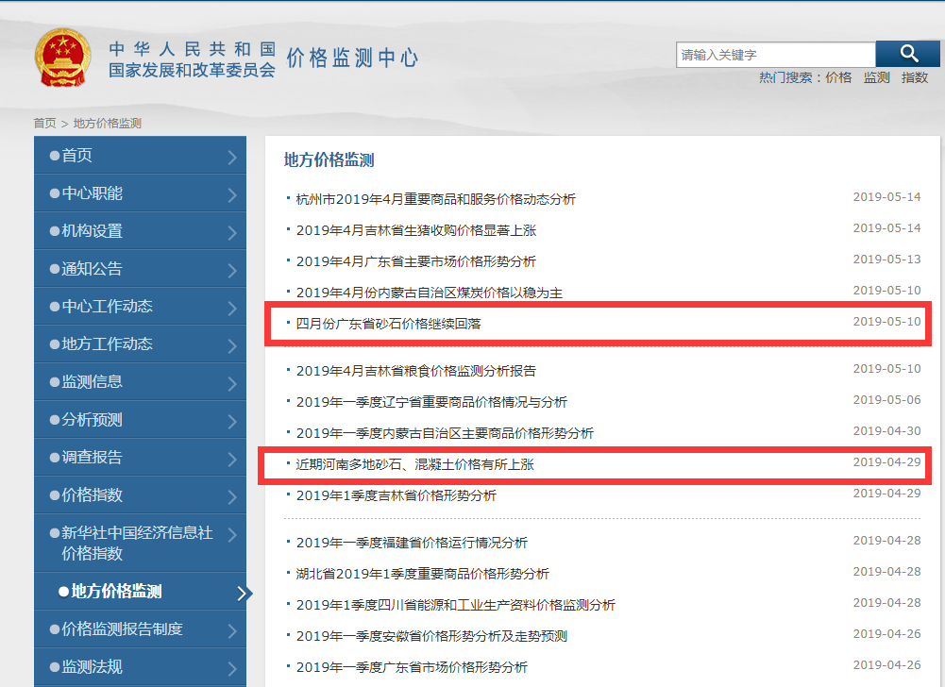Expand the 监测信息 sidebar section
Image resolution: width=945 pixels, height=687 pixels.
point(92,382)
